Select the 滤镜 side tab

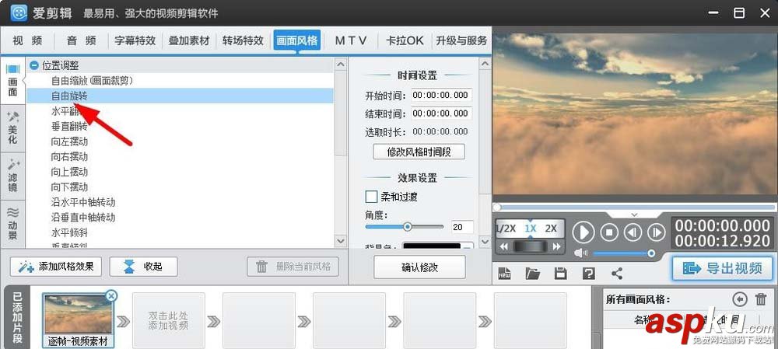pyautogui.click(x=13, y=176)
